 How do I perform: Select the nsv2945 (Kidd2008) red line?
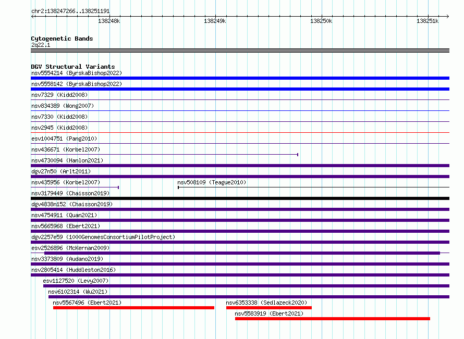pyautogui.click(x=240, y=132)
